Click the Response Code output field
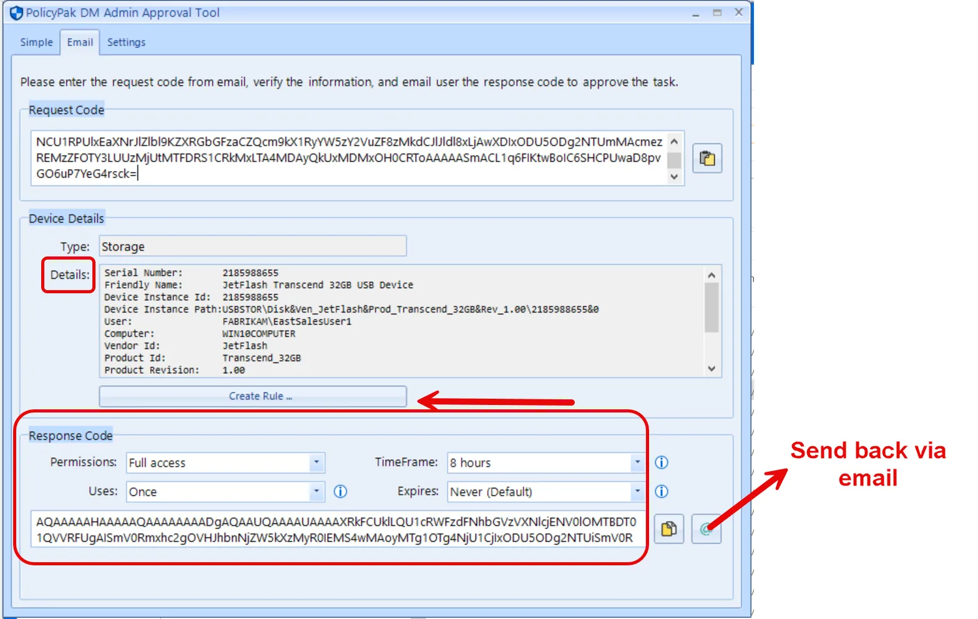The image size is (978, 619). pyautogui.click(x=338, y=529)
